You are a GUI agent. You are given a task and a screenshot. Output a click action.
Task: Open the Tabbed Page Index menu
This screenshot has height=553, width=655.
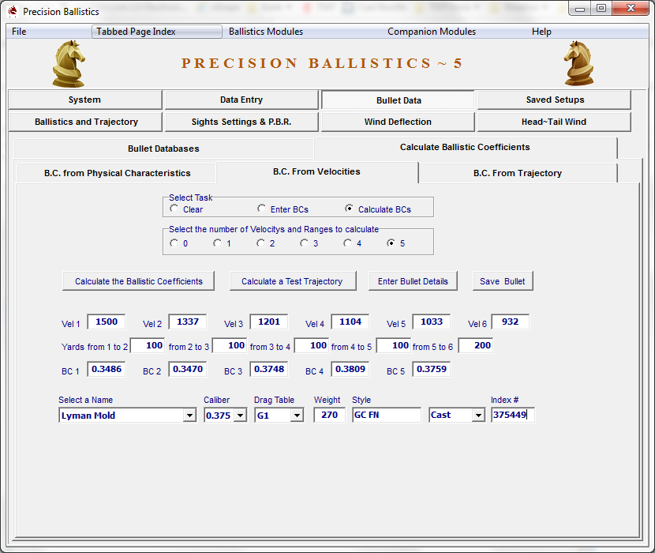click(x=157, y=32)
